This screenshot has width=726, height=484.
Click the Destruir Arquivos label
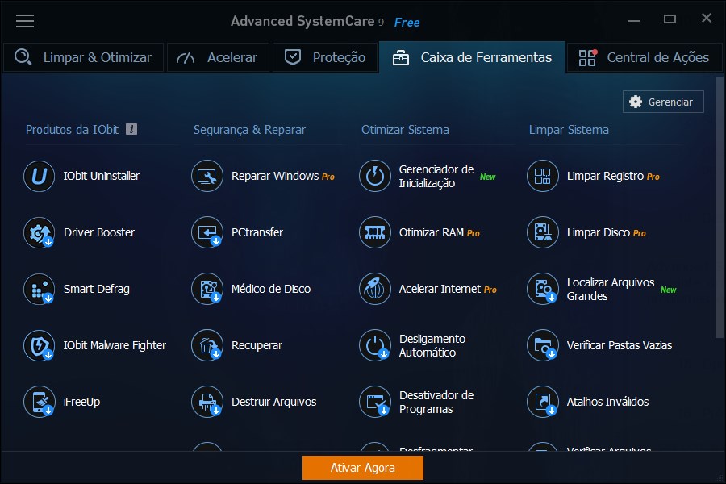274,402
